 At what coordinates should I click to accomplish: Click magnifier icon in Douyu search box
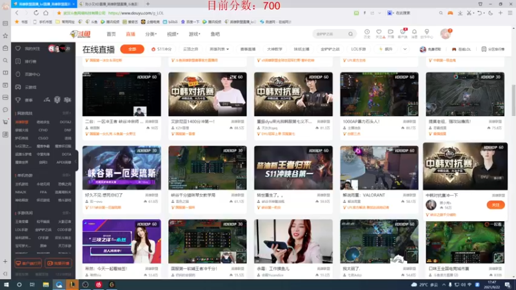click(x=350, y=34)
